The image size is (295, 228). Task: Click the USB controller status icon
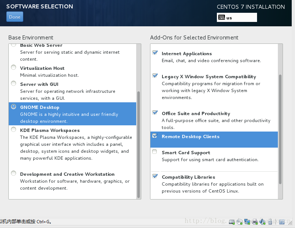click(270, 221)
